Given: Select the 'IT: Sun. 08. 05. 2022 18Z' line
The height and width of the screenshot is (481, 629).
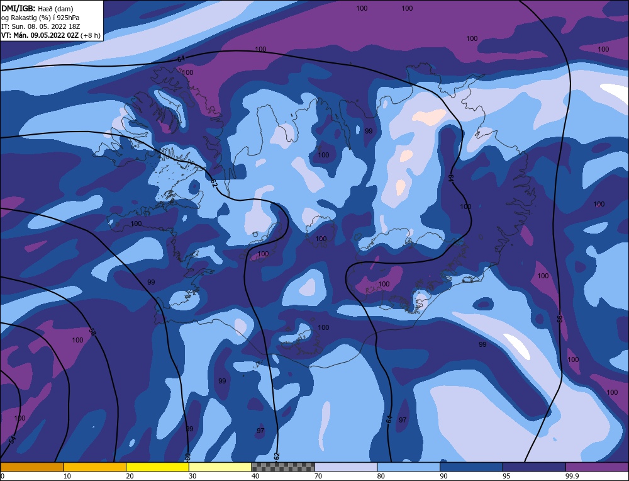Looking at the screenshot, I should click(x=40, y=26).
